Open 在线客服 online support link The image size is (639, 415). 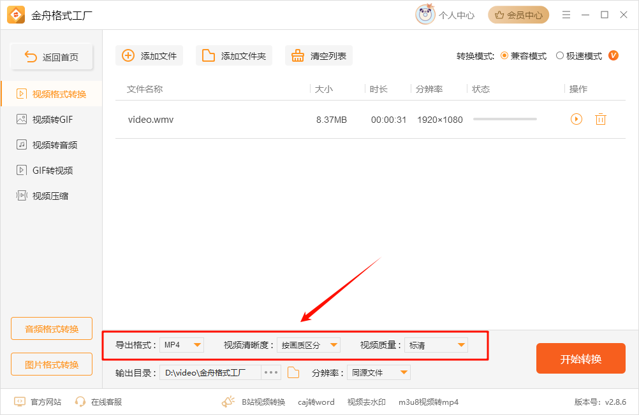click(106, 402)
